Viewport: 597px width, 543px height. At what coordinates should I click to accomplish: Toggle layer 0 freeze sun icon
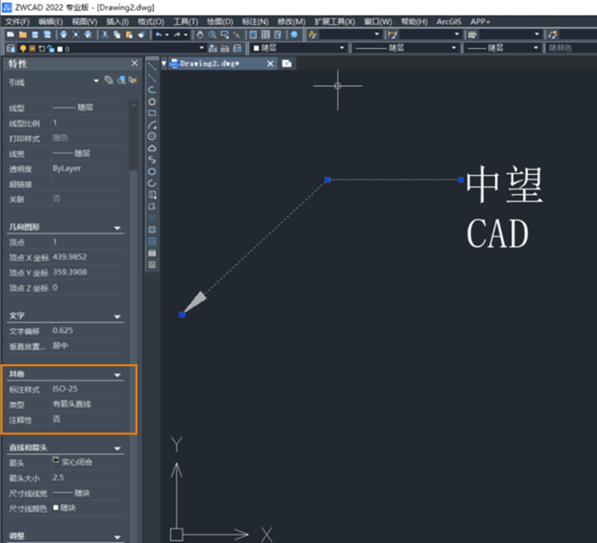pyautogui.click(x=32, y=48)
